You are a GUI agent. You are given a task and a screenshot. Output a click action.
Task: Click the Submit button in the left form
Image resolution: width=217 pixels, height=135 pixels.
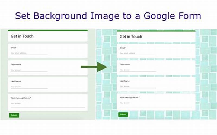pos(14,115)
